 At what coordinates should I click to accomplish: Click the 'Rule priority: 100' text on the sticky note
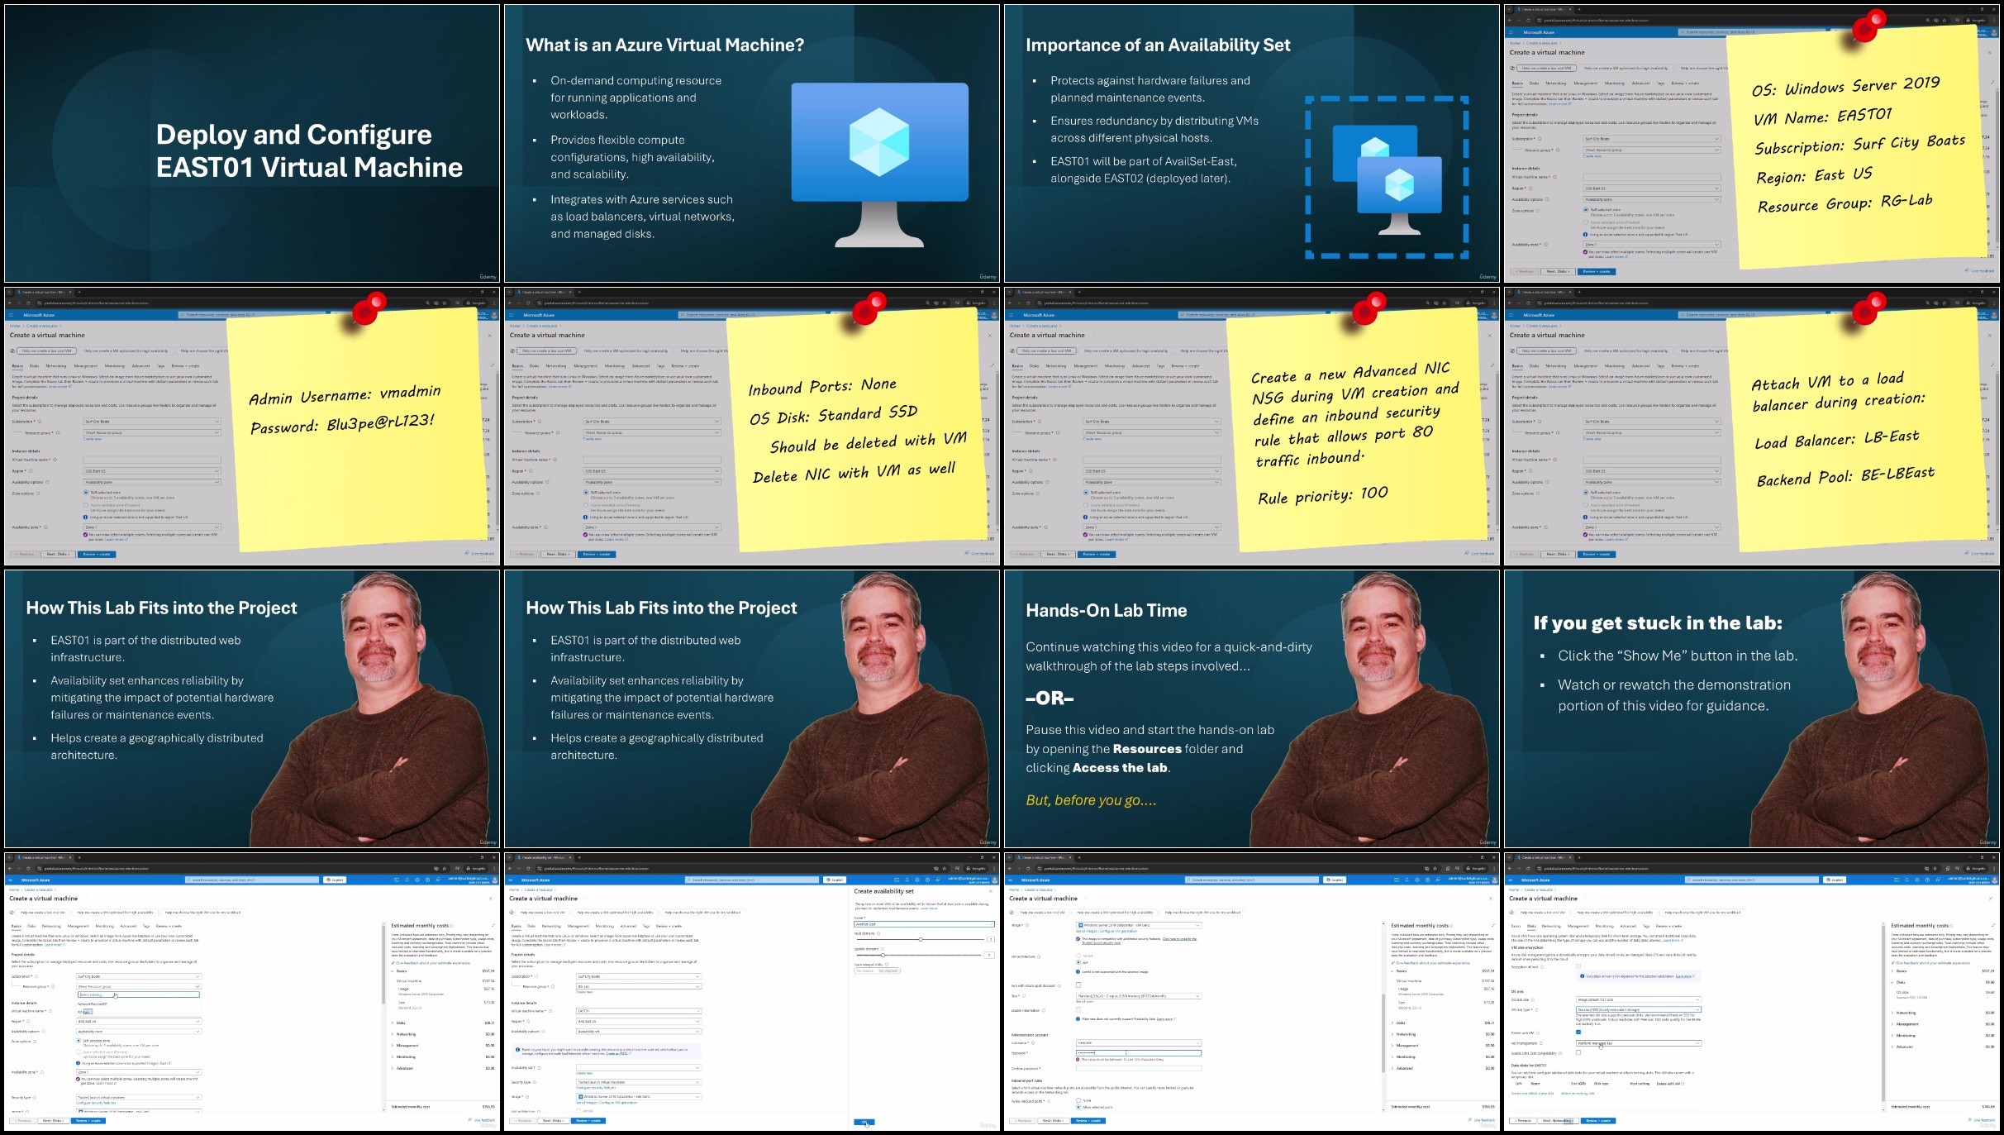[1322, 495]
